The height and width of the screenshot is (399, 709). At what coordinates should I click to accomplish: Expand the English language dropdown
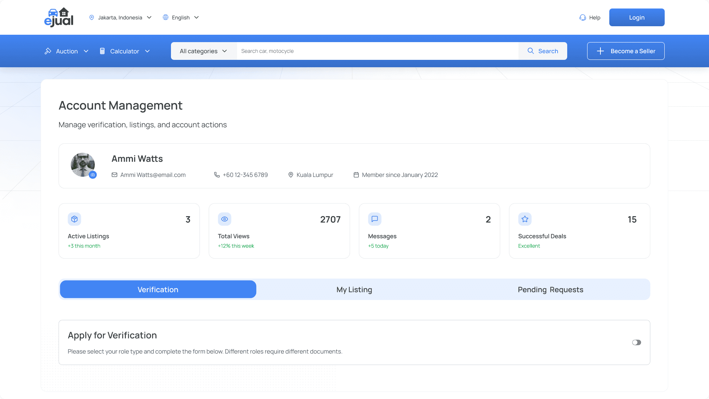181,17
